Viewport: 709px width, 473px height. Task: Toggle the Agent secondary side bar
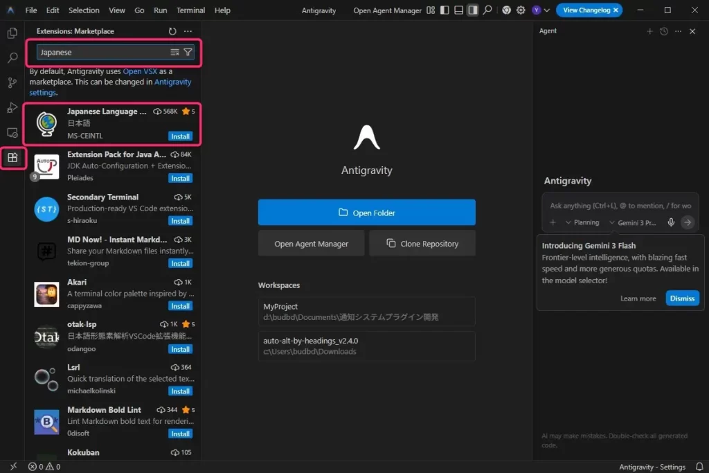(x=472, y=10)
